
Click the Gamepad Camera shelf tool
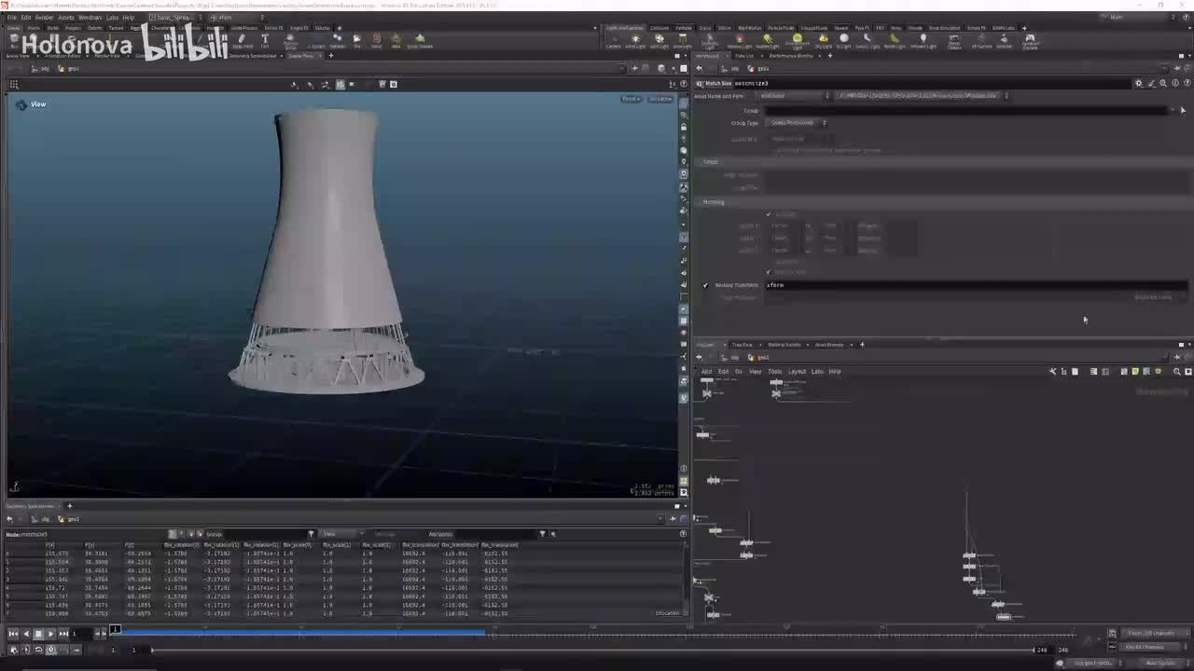[1030, 40]
